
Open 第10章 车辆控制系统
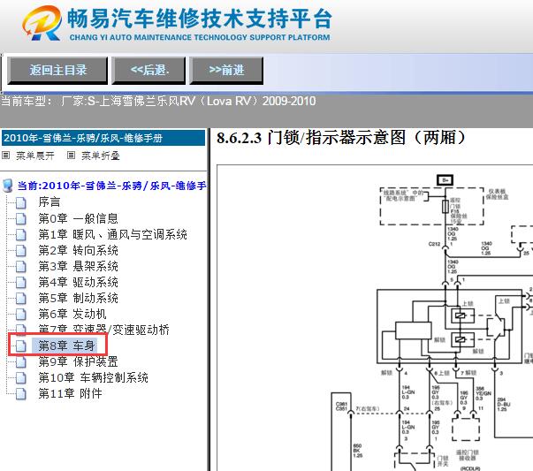point(93,377)
